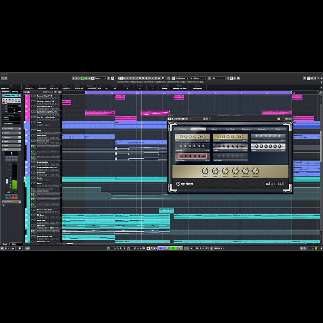Open the Touch automation mode dropdown
This screenshot has height=323, width=323.
pyautogui.click(x=101, y=78)
